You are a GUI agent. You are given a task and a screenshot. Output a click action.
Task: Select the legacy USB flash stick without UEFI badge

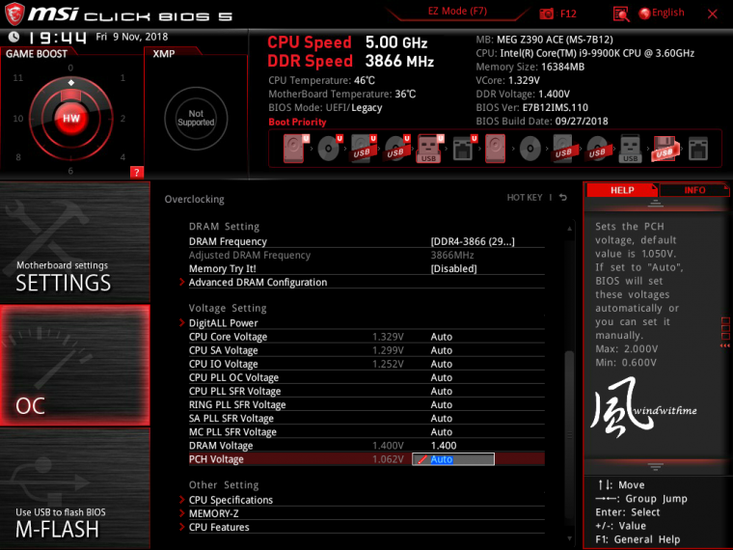click(630, 149)
